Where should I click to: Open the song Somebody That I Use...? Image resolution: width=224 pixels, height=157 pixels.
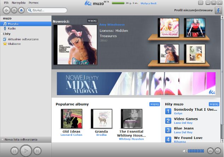(x=195, y=110)
